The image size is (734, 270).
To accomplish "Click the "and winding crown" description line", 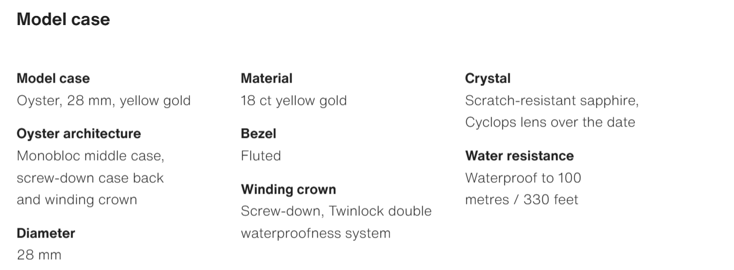I will [77, 200].
